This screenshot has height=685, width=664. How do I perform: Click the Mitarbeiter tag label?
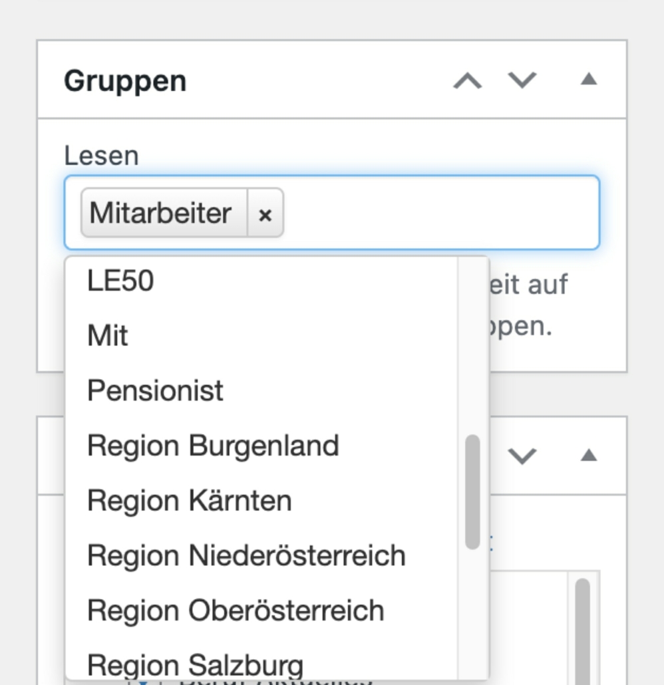pyautogui.click(x=160, y=213)
